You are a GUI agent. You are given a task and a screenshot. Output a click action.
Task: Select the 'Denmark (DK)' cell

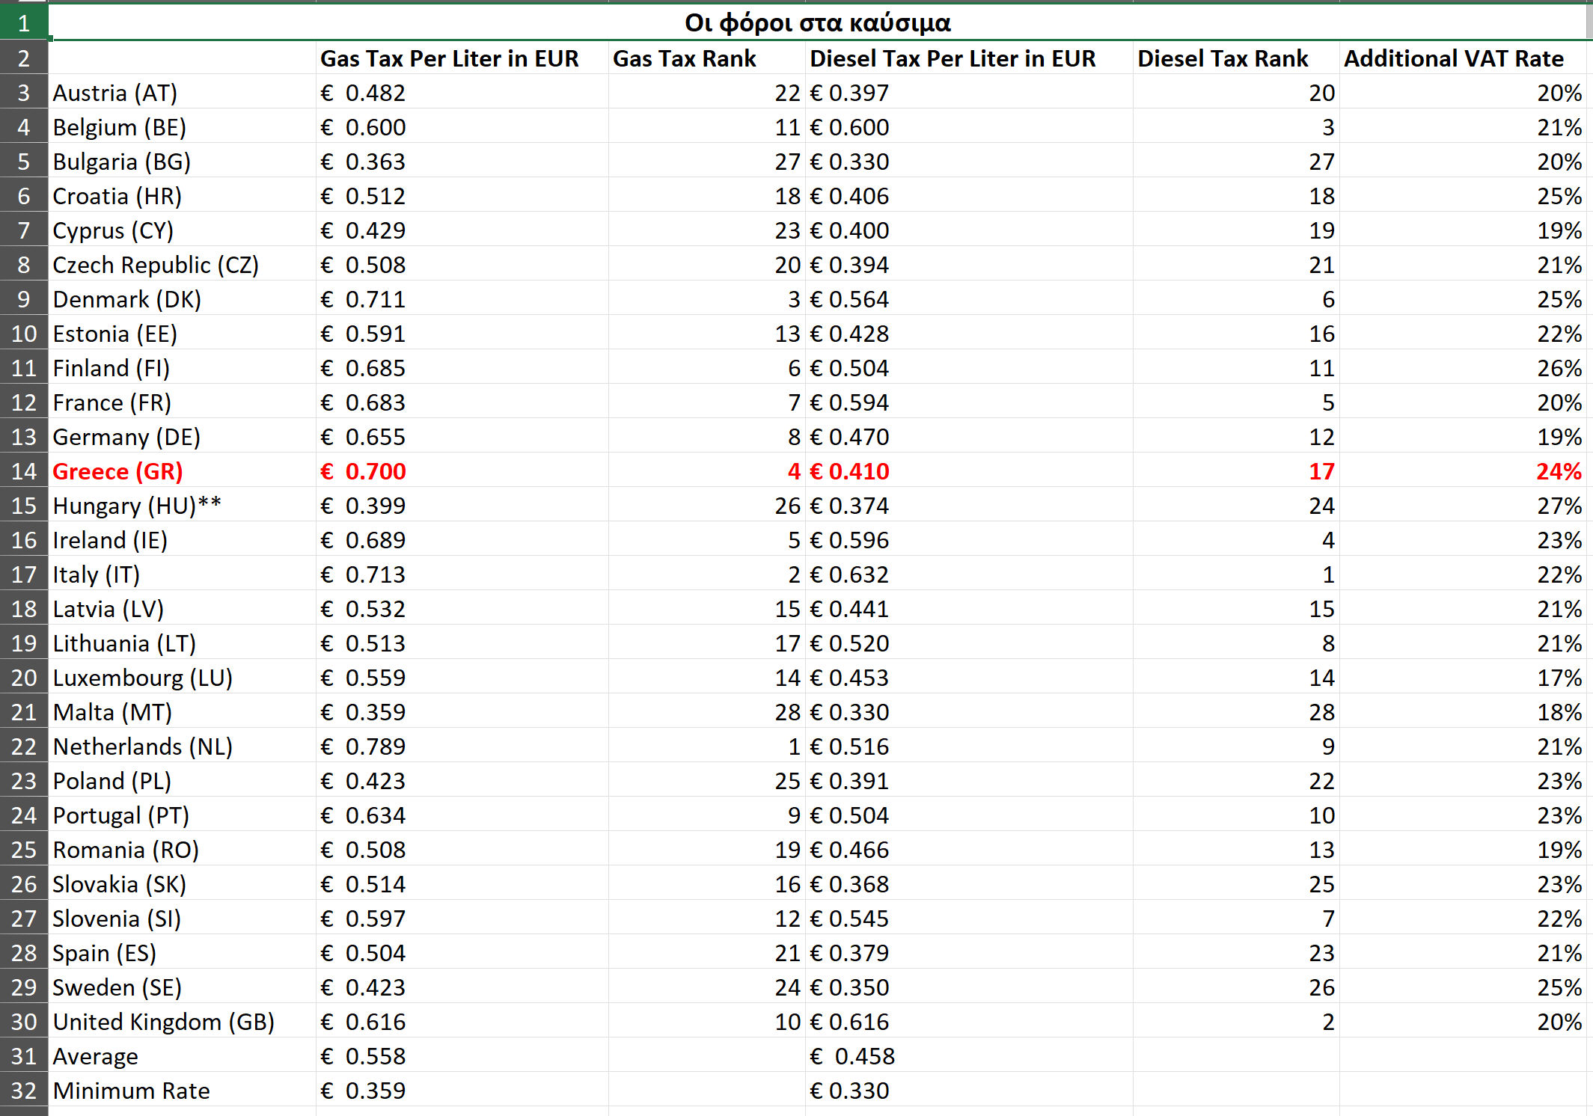tap(182, 299)
